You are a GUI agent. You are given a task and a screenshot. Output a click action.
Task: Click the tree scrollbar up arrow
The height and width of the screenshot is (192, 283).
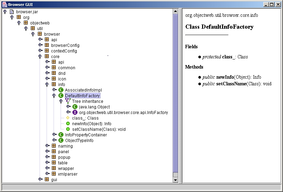coord(175,12)
